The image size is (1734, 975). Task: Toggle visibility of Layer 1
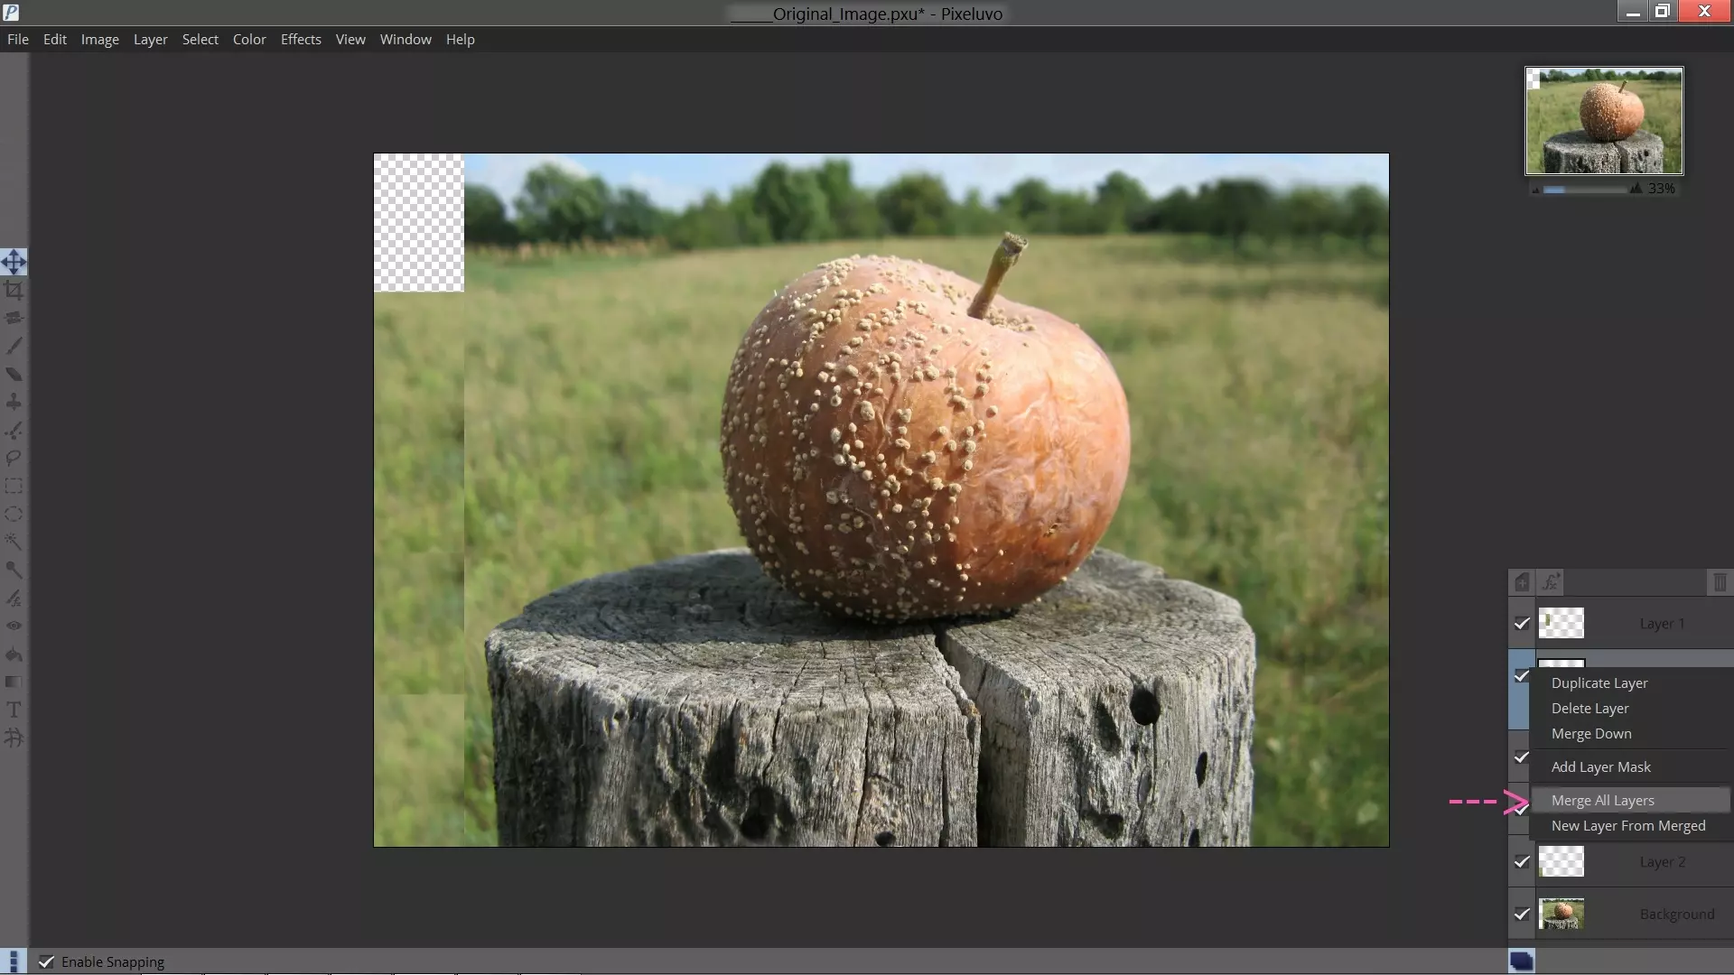(x=1522, y=624)
